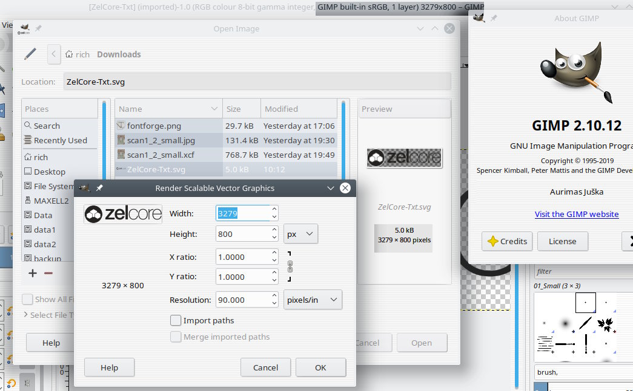Click the shade-up arrow in Open Image title bar
633x391 pixels.
coord(435,28)
